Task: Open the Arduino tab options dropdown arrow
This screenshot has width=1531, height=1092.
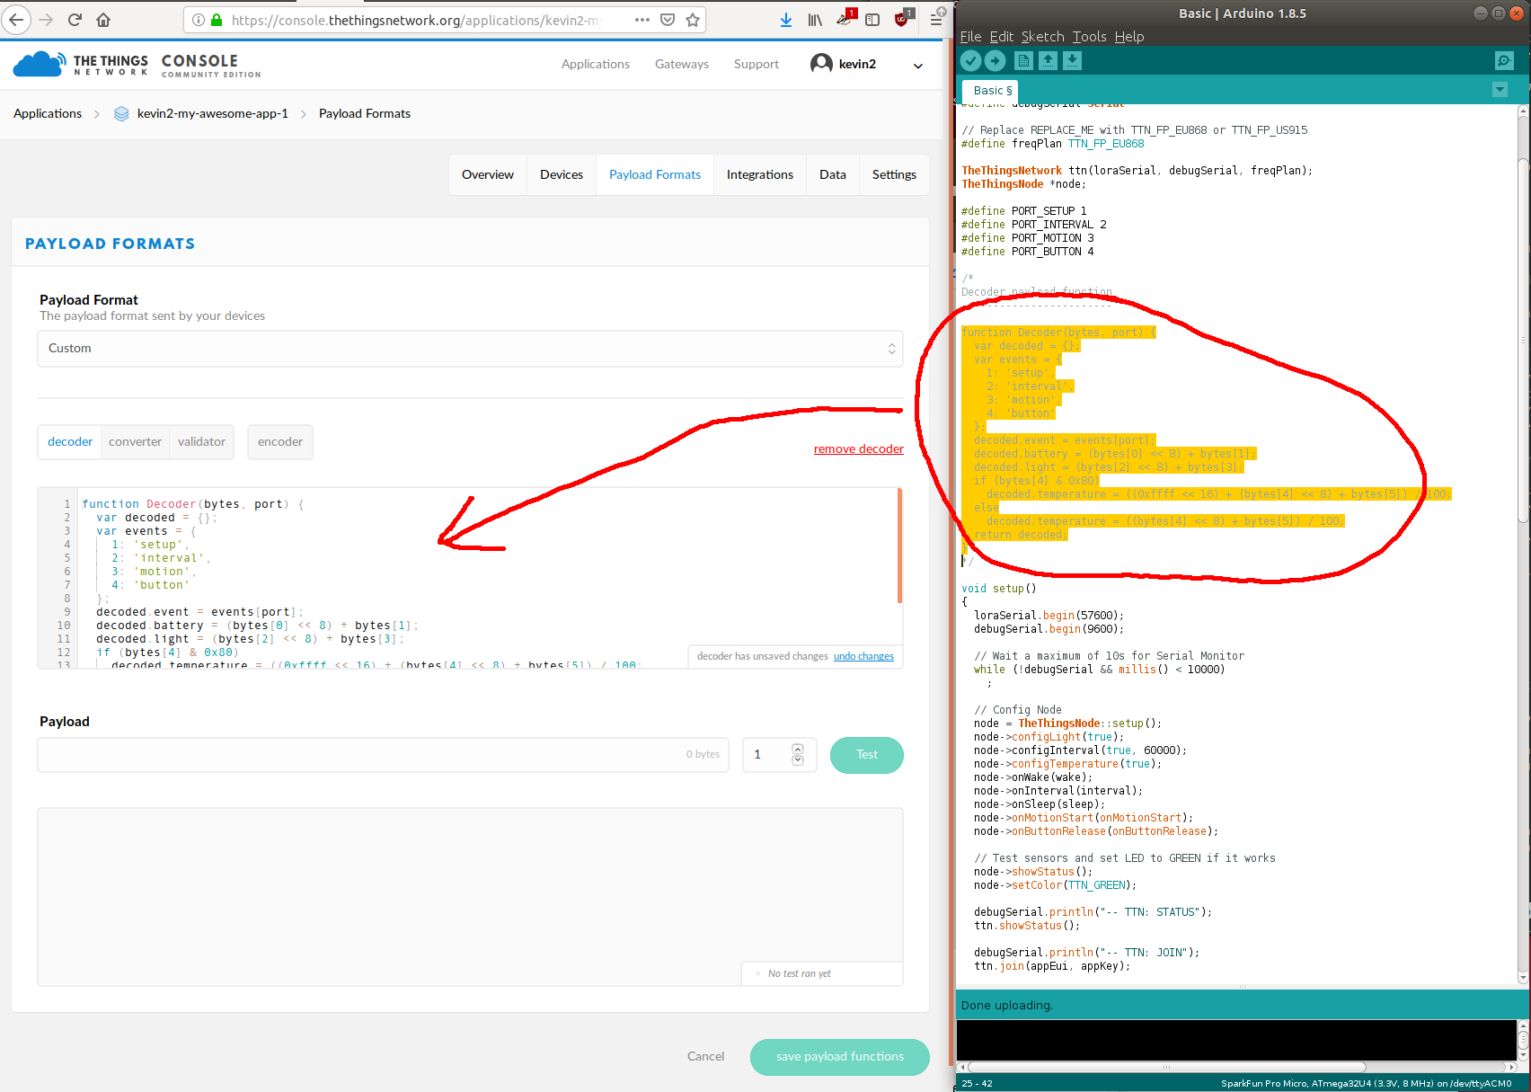Action: [x=1500, y=90]
